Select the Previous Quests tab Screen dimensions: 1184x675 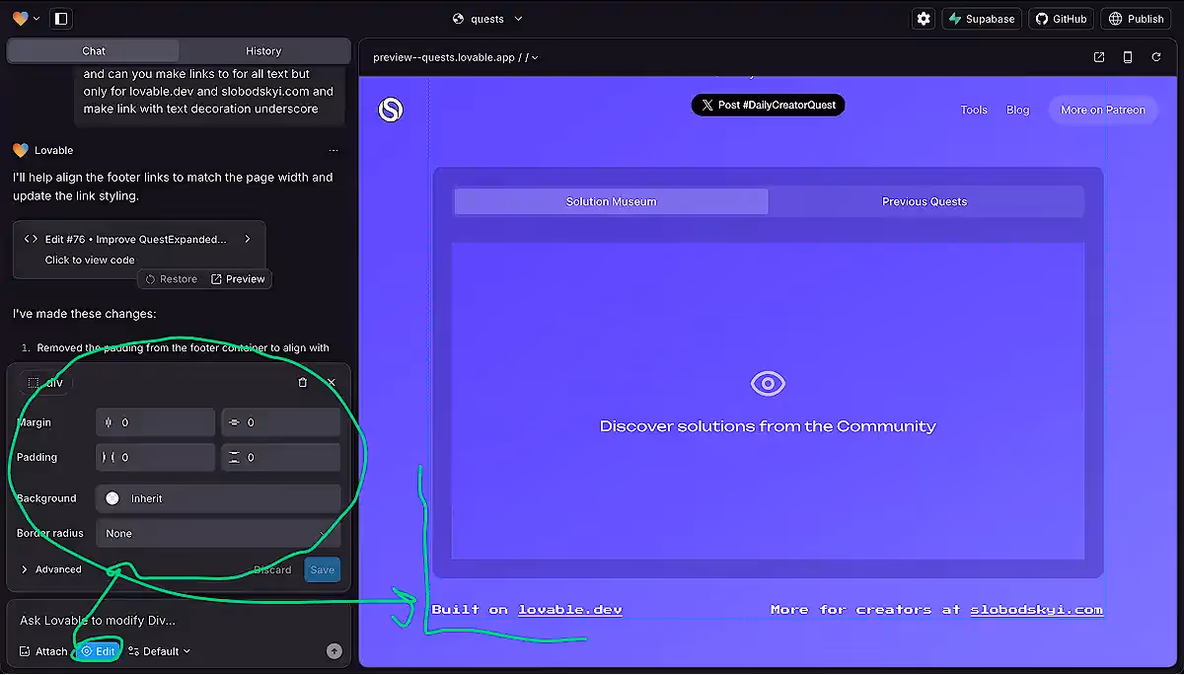pos(925,201)
